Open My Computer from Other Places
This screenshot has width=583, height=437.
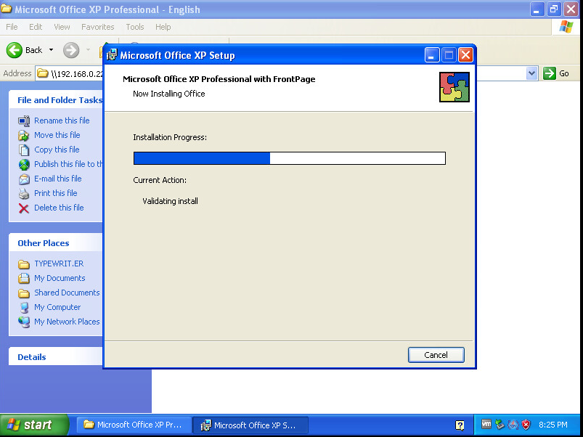coord(57,307)
